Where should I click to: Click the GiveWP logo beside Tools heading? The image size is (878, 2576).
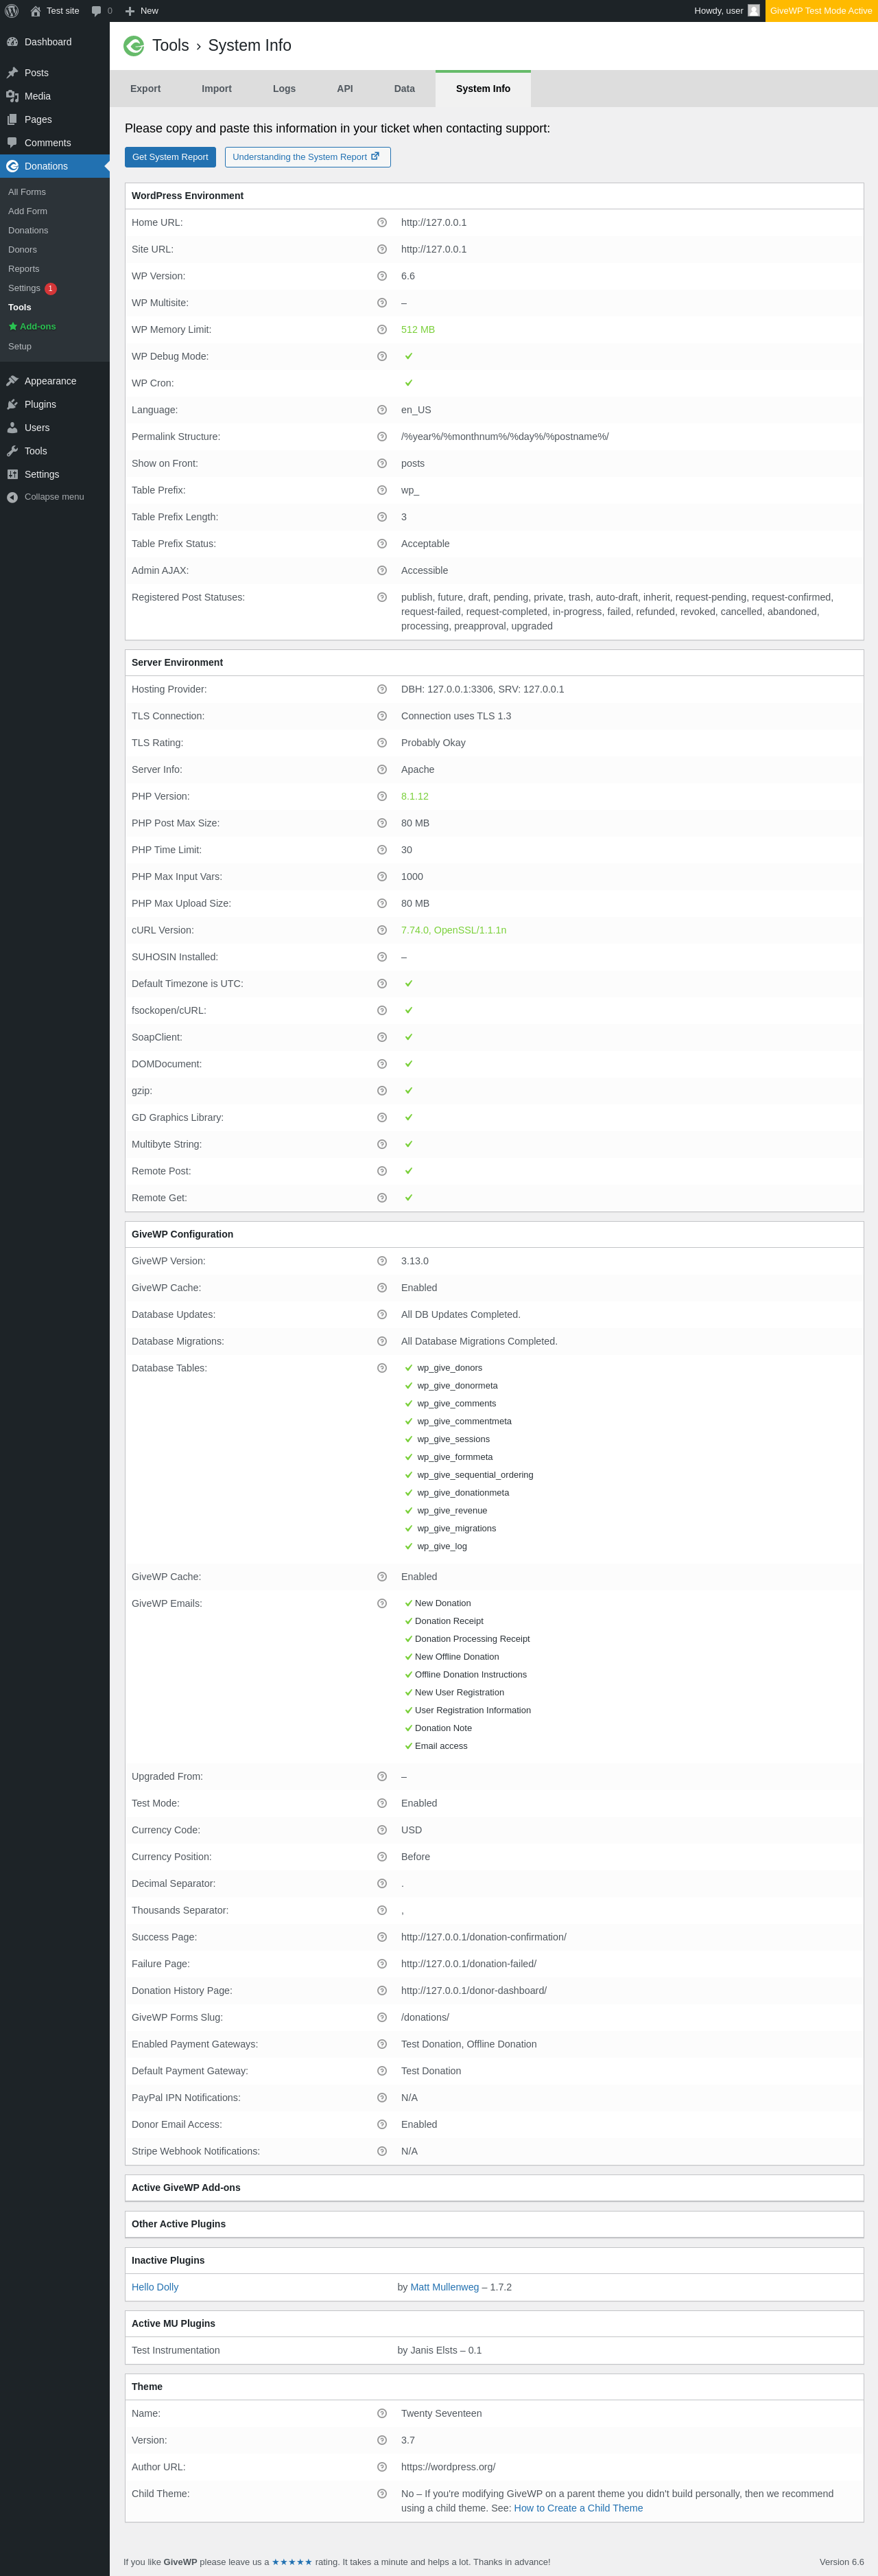(134, 46)
